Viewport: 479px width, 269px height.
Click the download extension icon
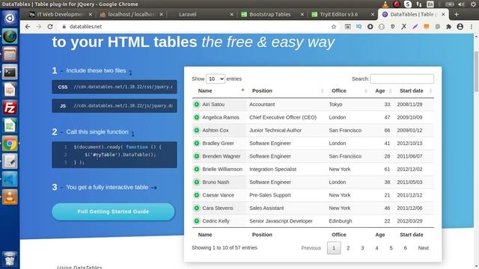(370, 27)
